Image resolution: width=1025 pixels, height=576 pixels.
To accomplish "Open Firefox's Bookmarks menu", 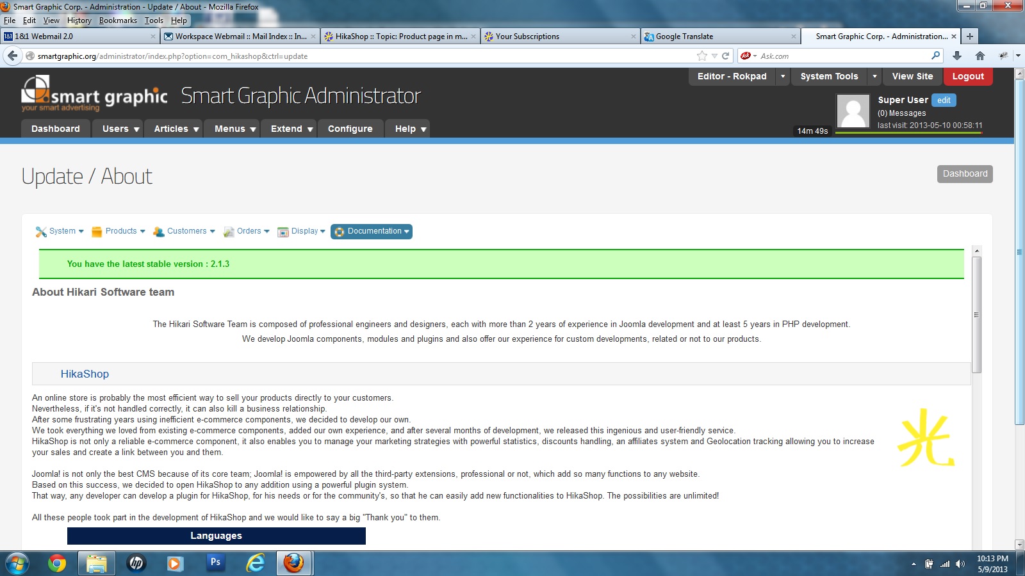I will (118, 20).
